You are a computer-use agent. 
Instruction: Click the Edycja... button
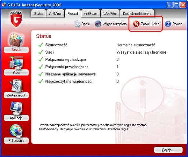click(168, 150)
